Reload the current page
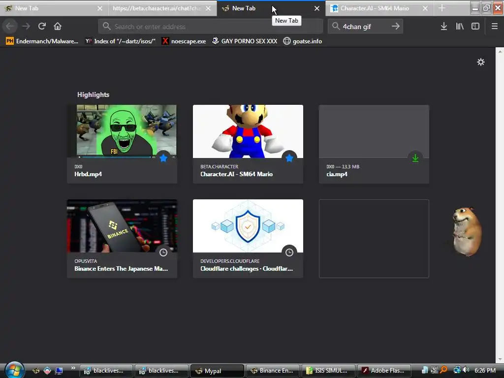 (42, 26)
